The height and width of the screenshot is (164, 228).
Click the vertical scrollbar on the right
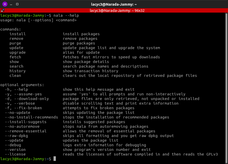pos(226,88)
